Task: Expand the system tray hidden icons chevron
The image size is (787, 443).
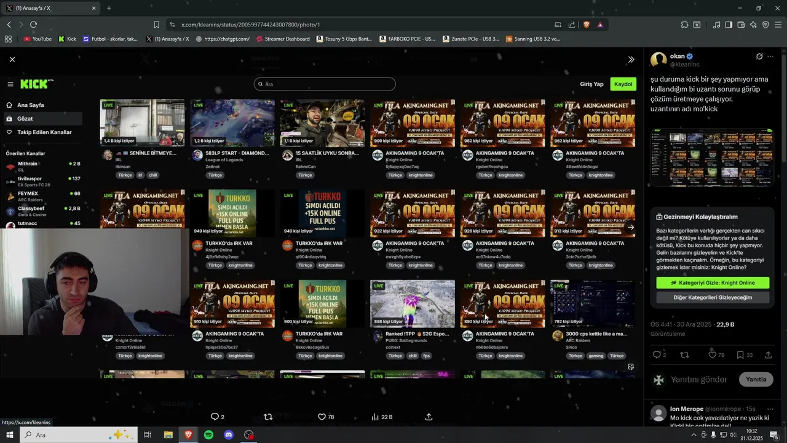Action: pos(694,435)
